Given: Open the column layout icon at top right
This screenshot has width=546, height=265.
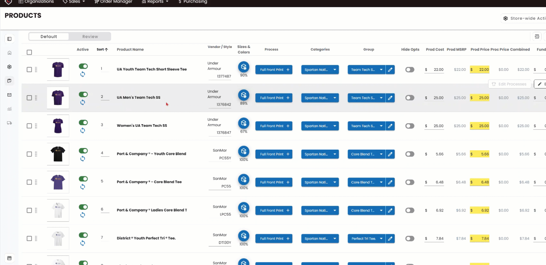Looking at the screenshot, I should tap(537, 37).
